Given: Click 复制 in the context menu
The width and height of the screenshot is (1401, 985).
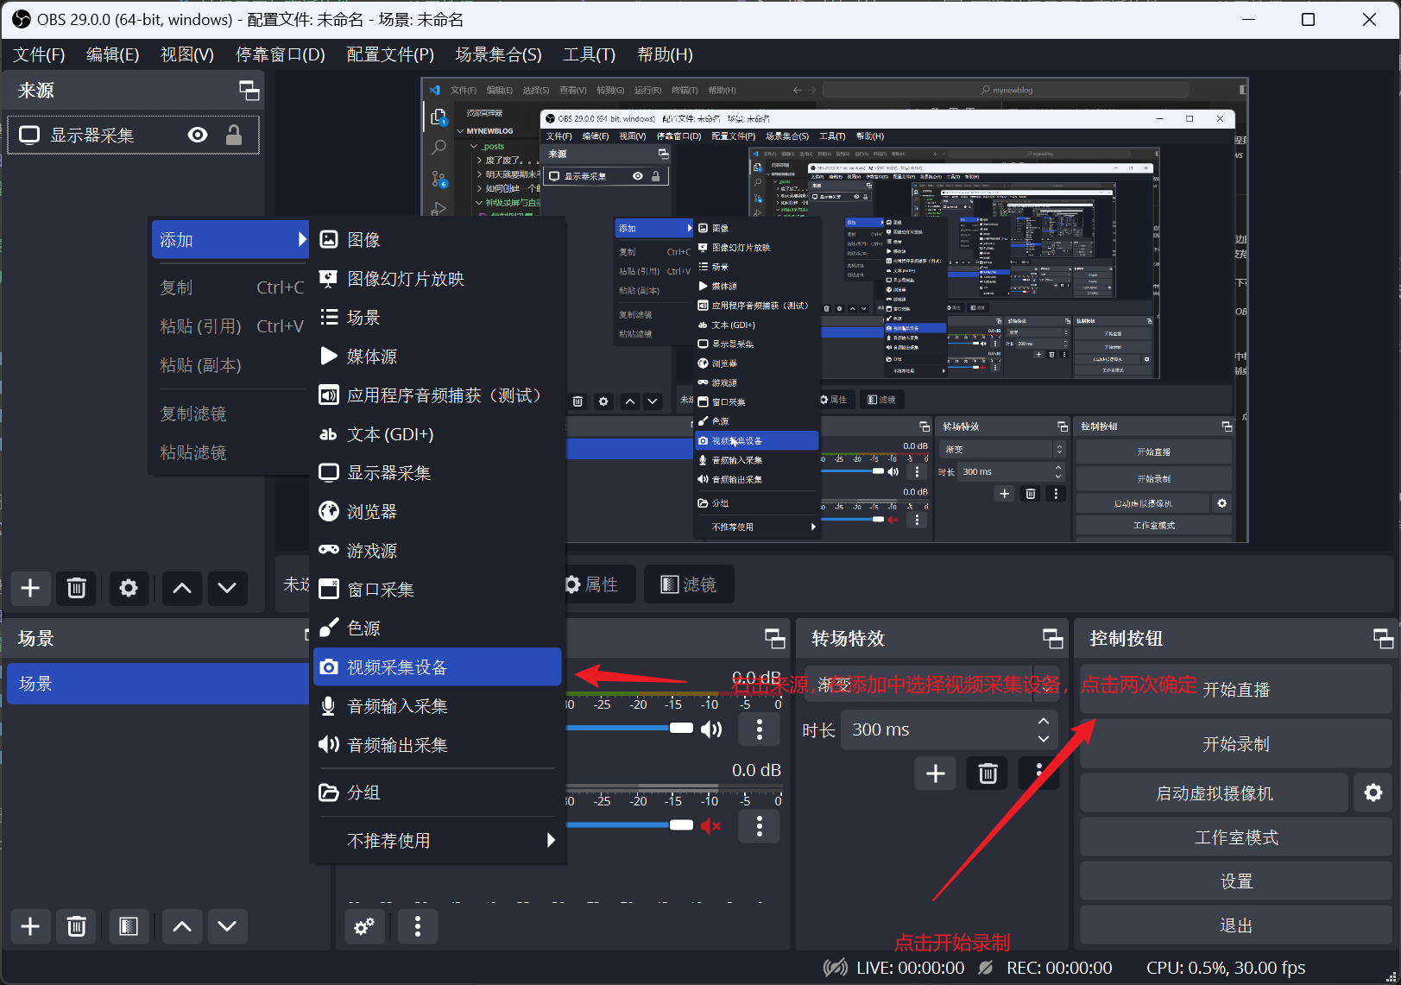Looking at the screenshot, I should [x=230, y=287].
